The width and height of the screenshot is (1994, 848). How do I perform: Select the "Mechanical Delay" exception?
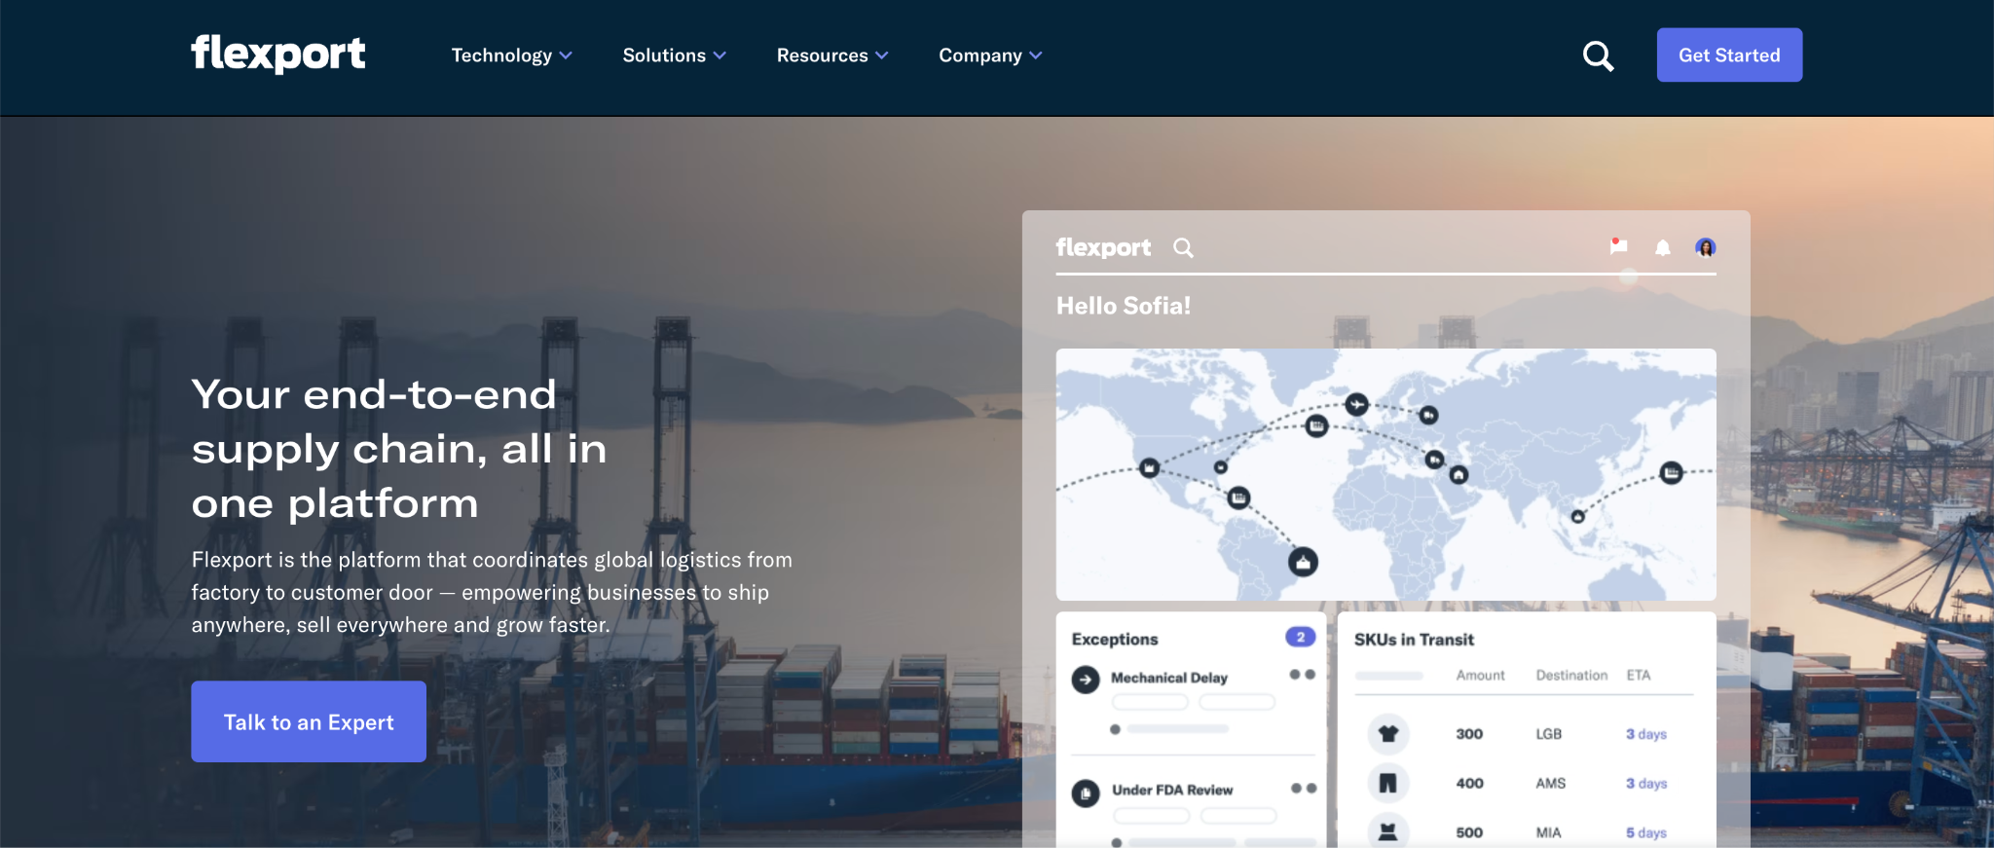pyautogui.click(x=1169, y=678)
